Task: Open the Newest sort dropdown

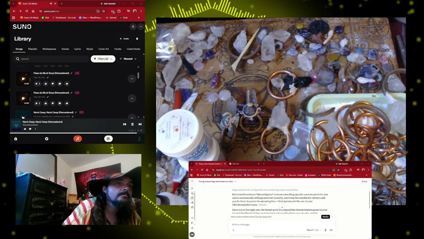Action: (128, 59)
